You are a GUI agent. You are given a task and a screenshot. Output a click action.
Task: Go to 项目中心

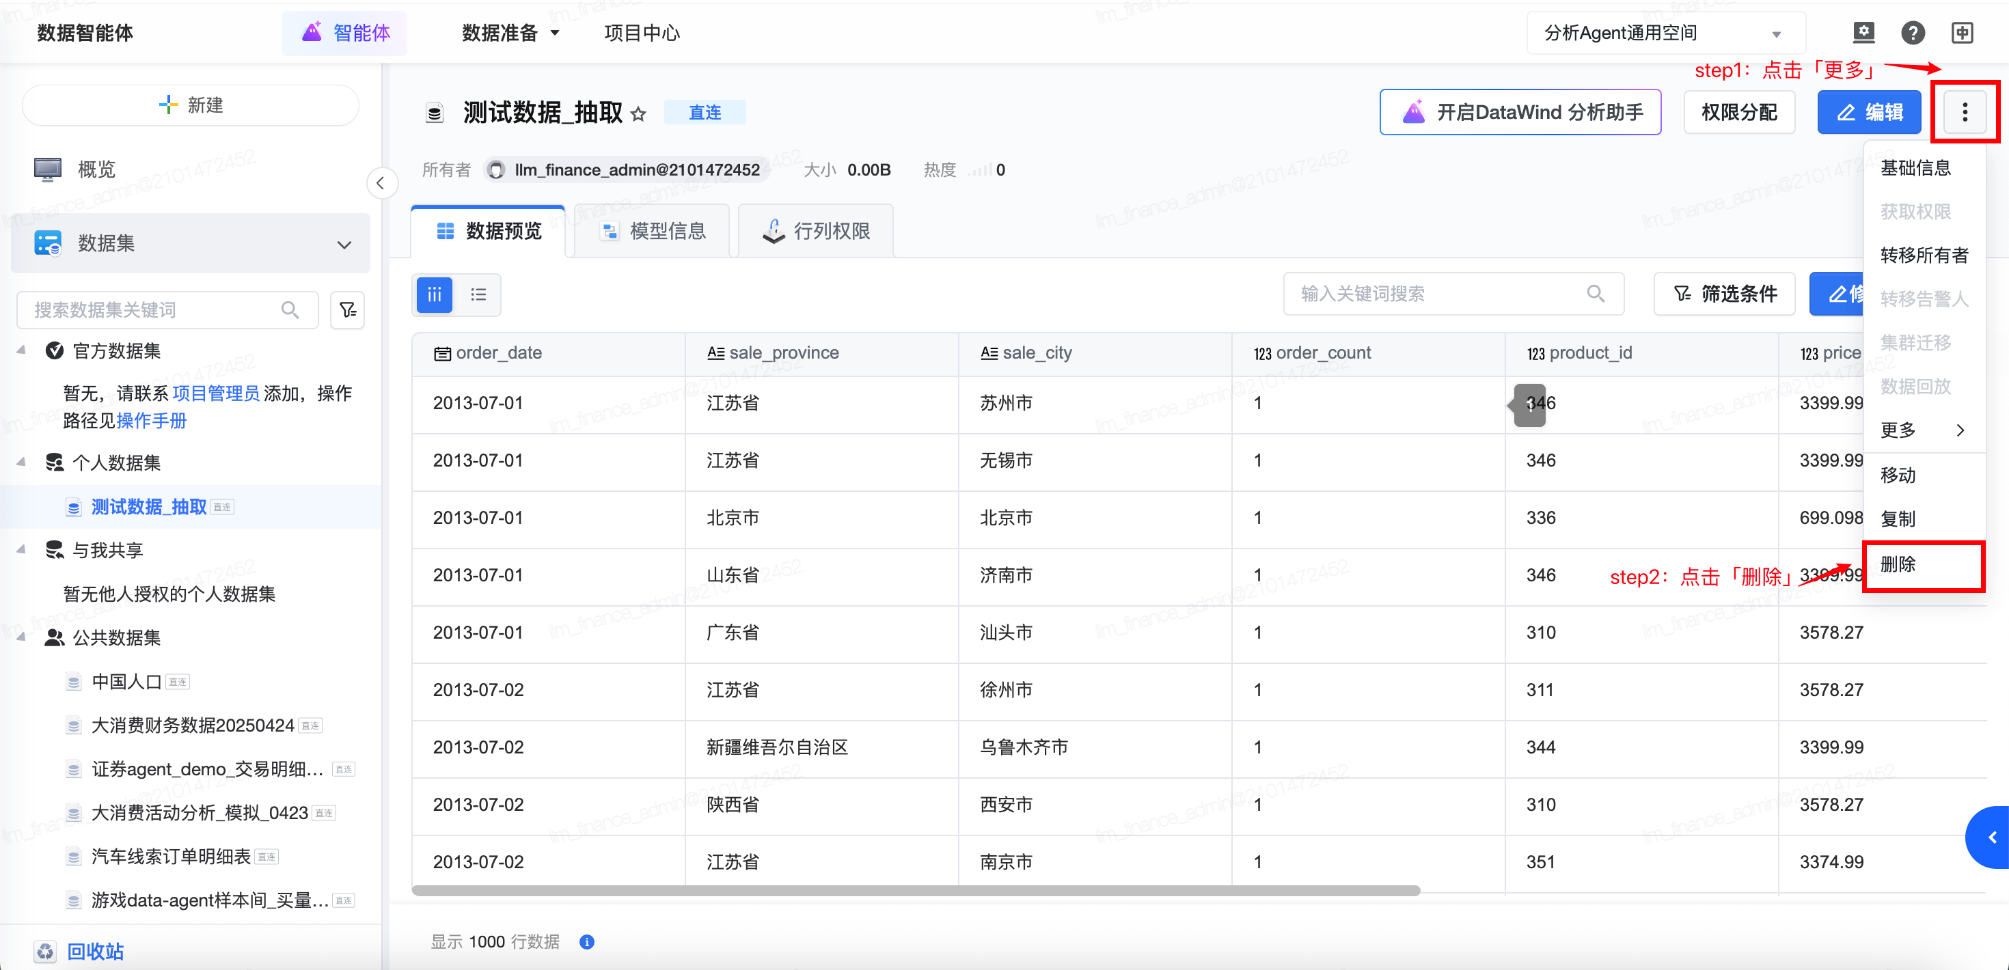[641, 33]
